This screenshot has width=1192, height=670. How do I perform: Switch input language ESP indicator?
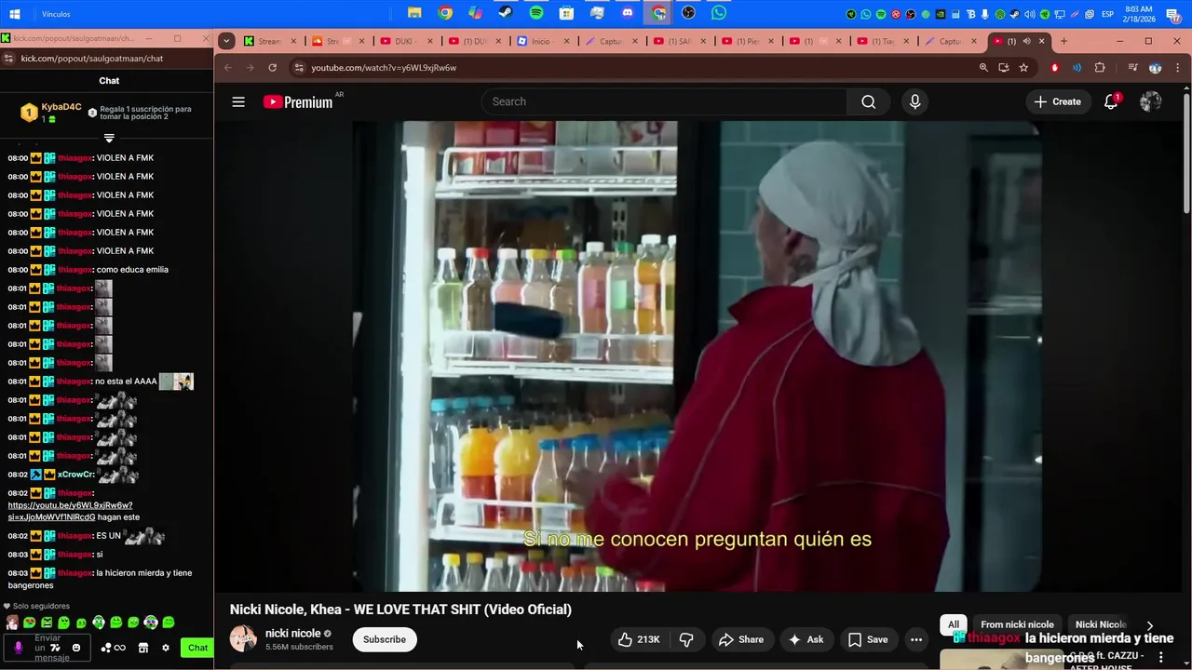(x=1107, y=14)
